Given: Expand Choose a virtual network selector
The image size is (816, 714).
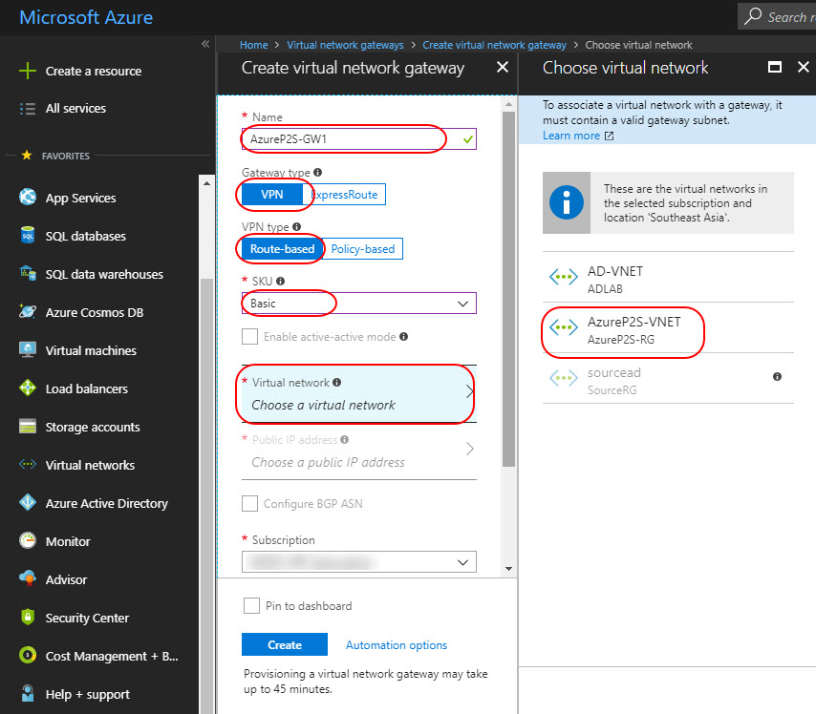Looking at the screenshot, I should pos(359,393).
